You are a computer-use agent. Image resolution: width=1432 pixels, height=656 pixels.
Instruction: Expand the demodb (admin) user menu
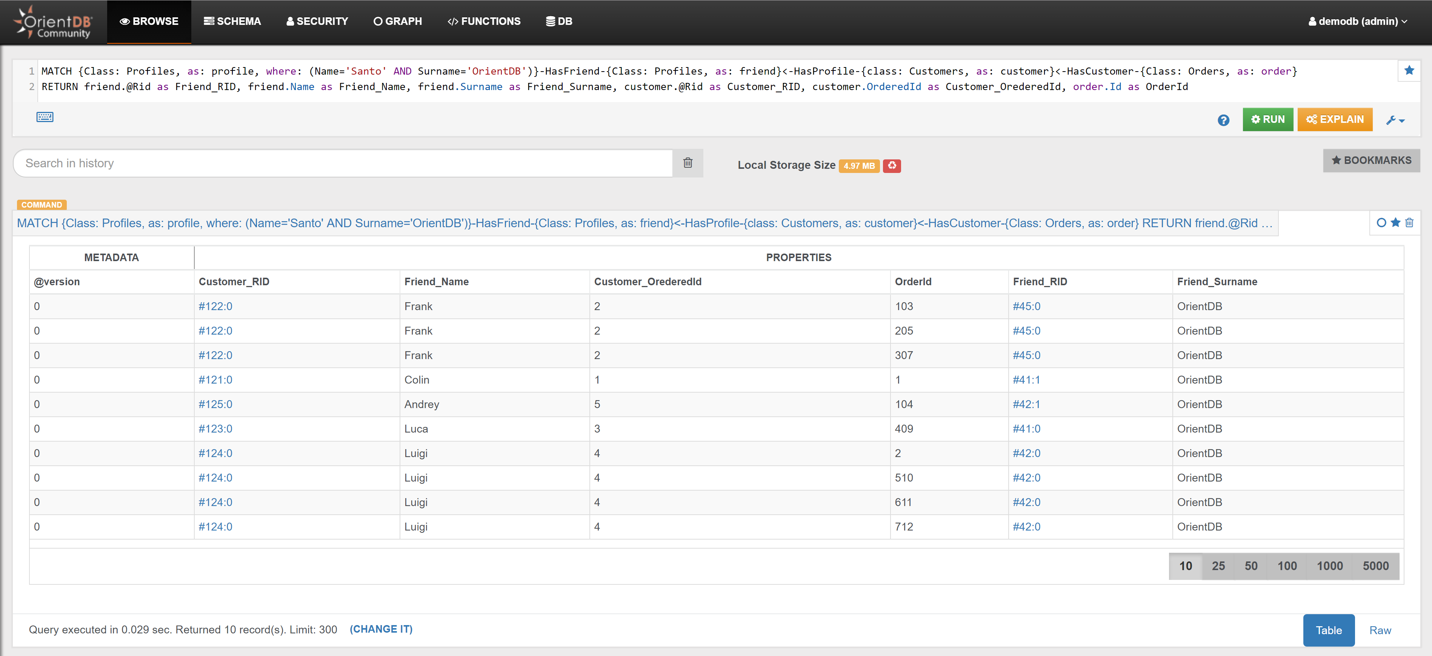(1358, 21)
